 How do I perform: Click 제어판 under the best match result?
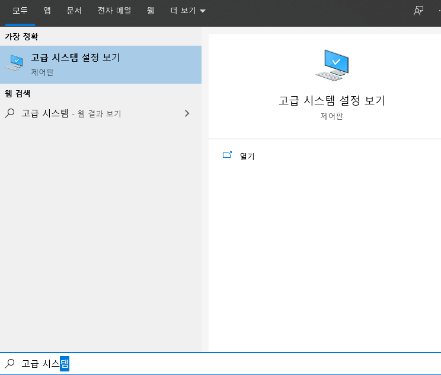(42, 72)
